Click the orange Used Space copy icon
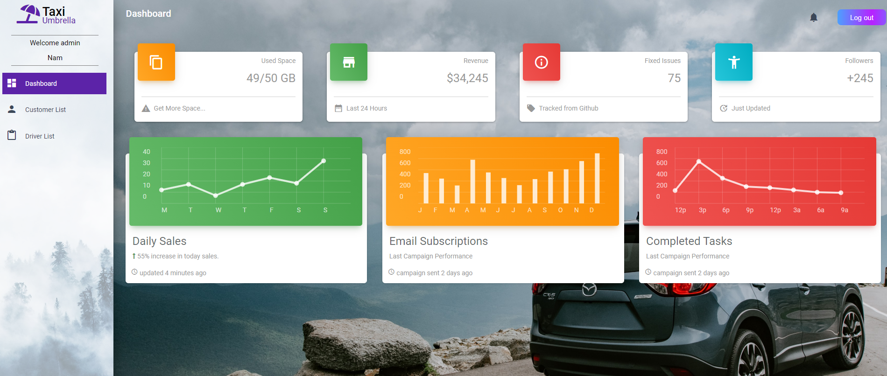 tap(156, 62)
